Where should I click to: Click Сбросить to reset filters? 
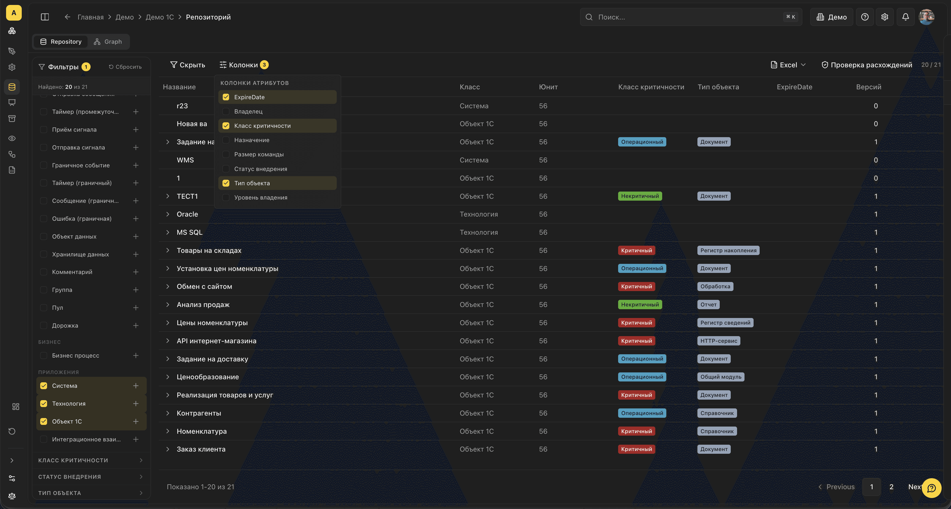125,67
